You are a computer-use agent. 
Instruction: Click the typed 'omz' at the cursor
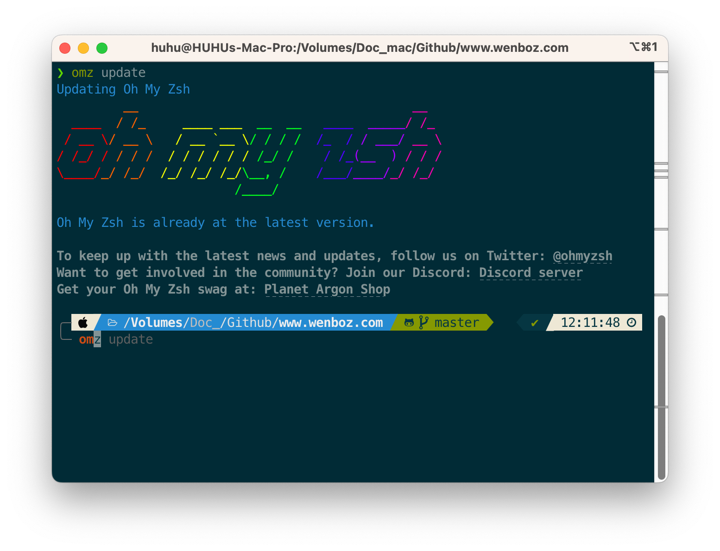(90, 339)
